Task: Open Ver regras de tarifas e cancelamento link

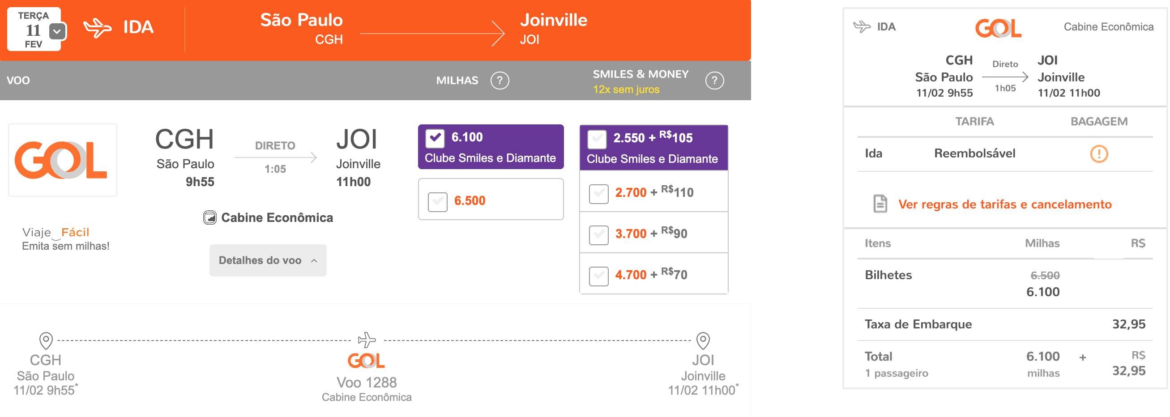Action: 1005,204
